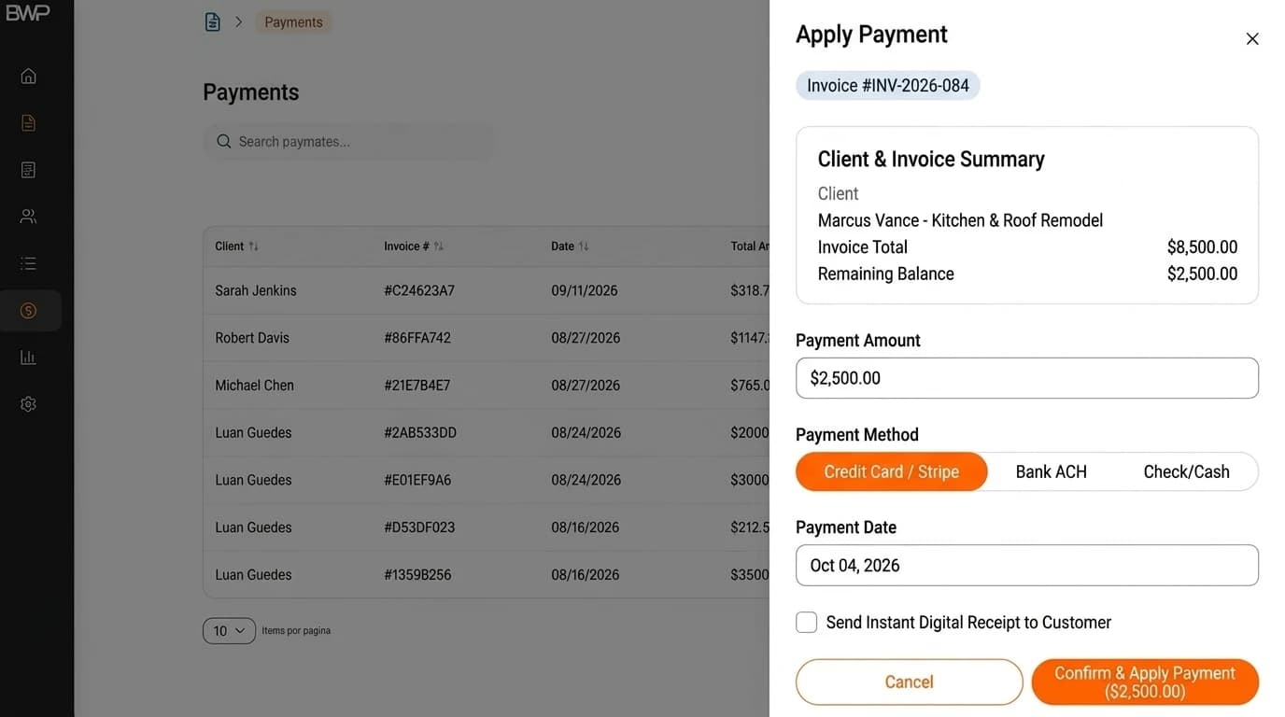1285x717 pixels.
Task: Focus the Payment Amount input field
Action: point(1027,378)
